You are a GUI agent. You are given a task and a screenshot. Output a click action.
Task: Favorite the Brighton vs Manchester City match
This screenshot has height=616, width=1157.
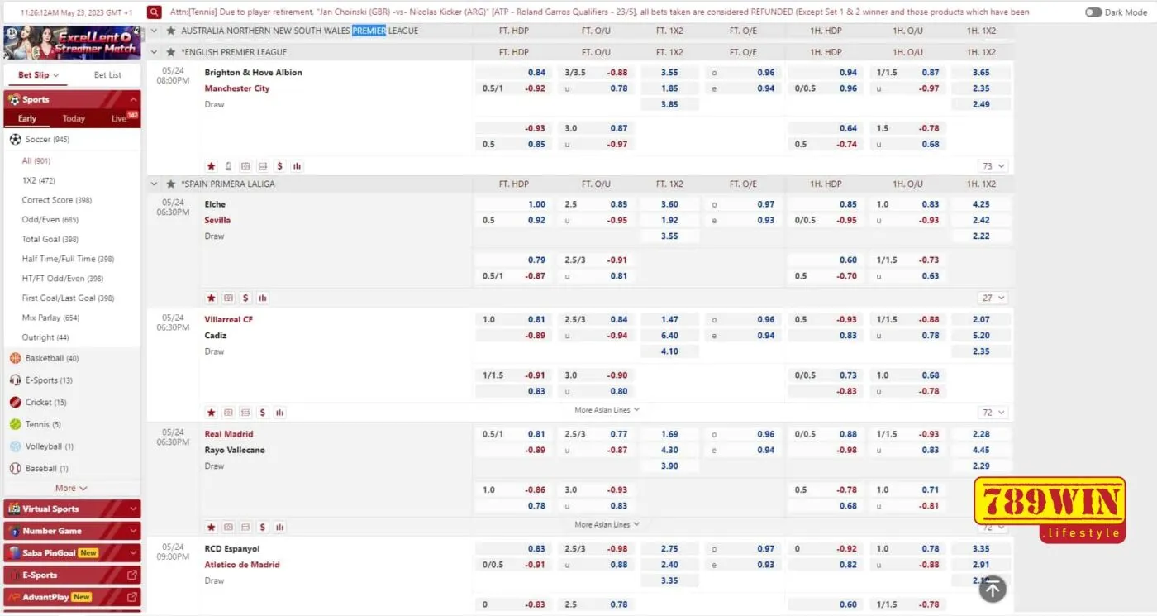[x=211, y=166]
